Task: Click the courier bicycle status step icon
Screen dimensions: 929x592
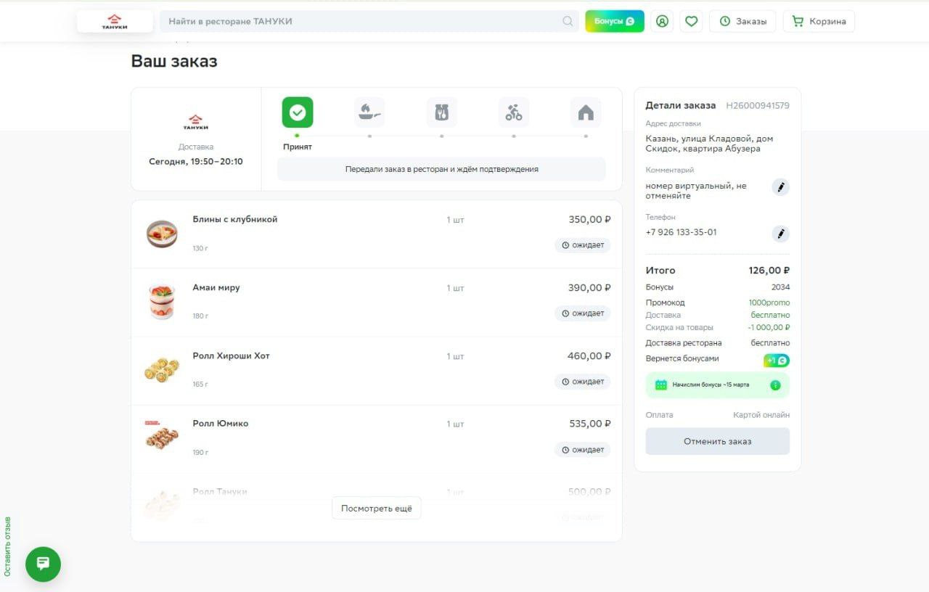Action: [514, 112]
